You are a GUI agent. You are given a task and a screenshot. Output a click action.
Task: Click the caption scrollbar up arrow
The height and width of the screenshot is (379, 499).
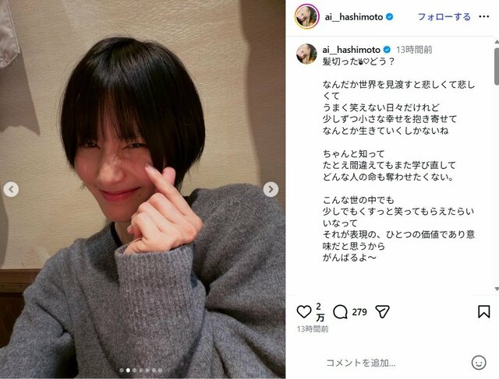(497, 41)
